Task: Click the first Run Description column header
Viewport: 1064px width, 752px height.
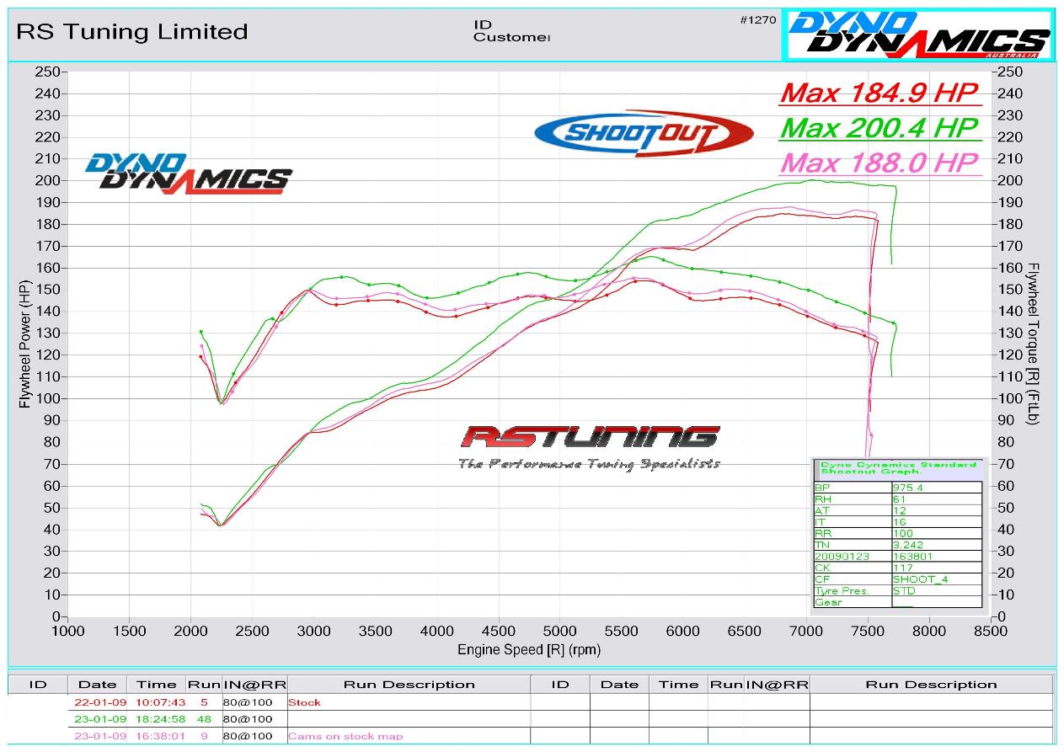Action: [x=408, y=684]
